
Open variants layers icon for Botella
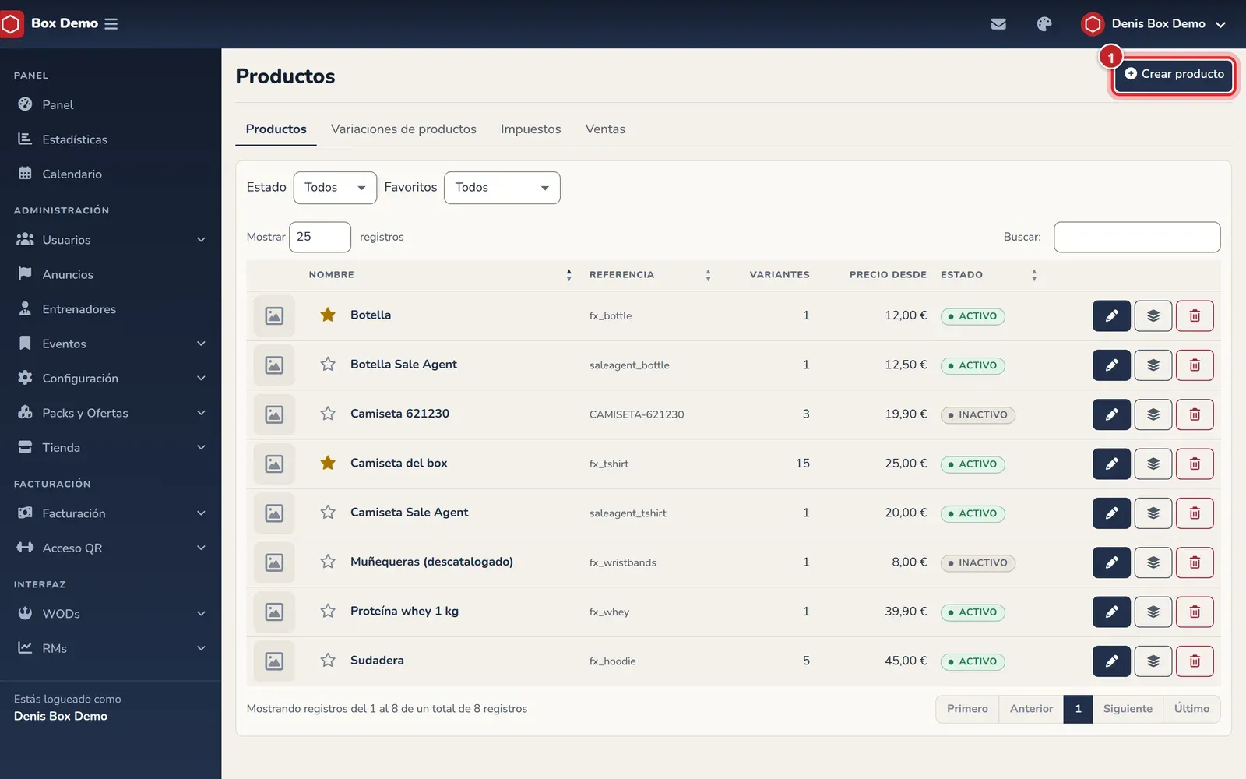point(1153,315)
